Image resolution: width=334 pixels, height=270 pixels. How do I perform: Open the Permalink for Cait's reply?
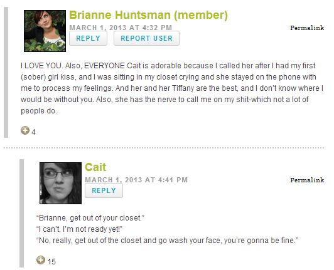[x=307, y=180]
